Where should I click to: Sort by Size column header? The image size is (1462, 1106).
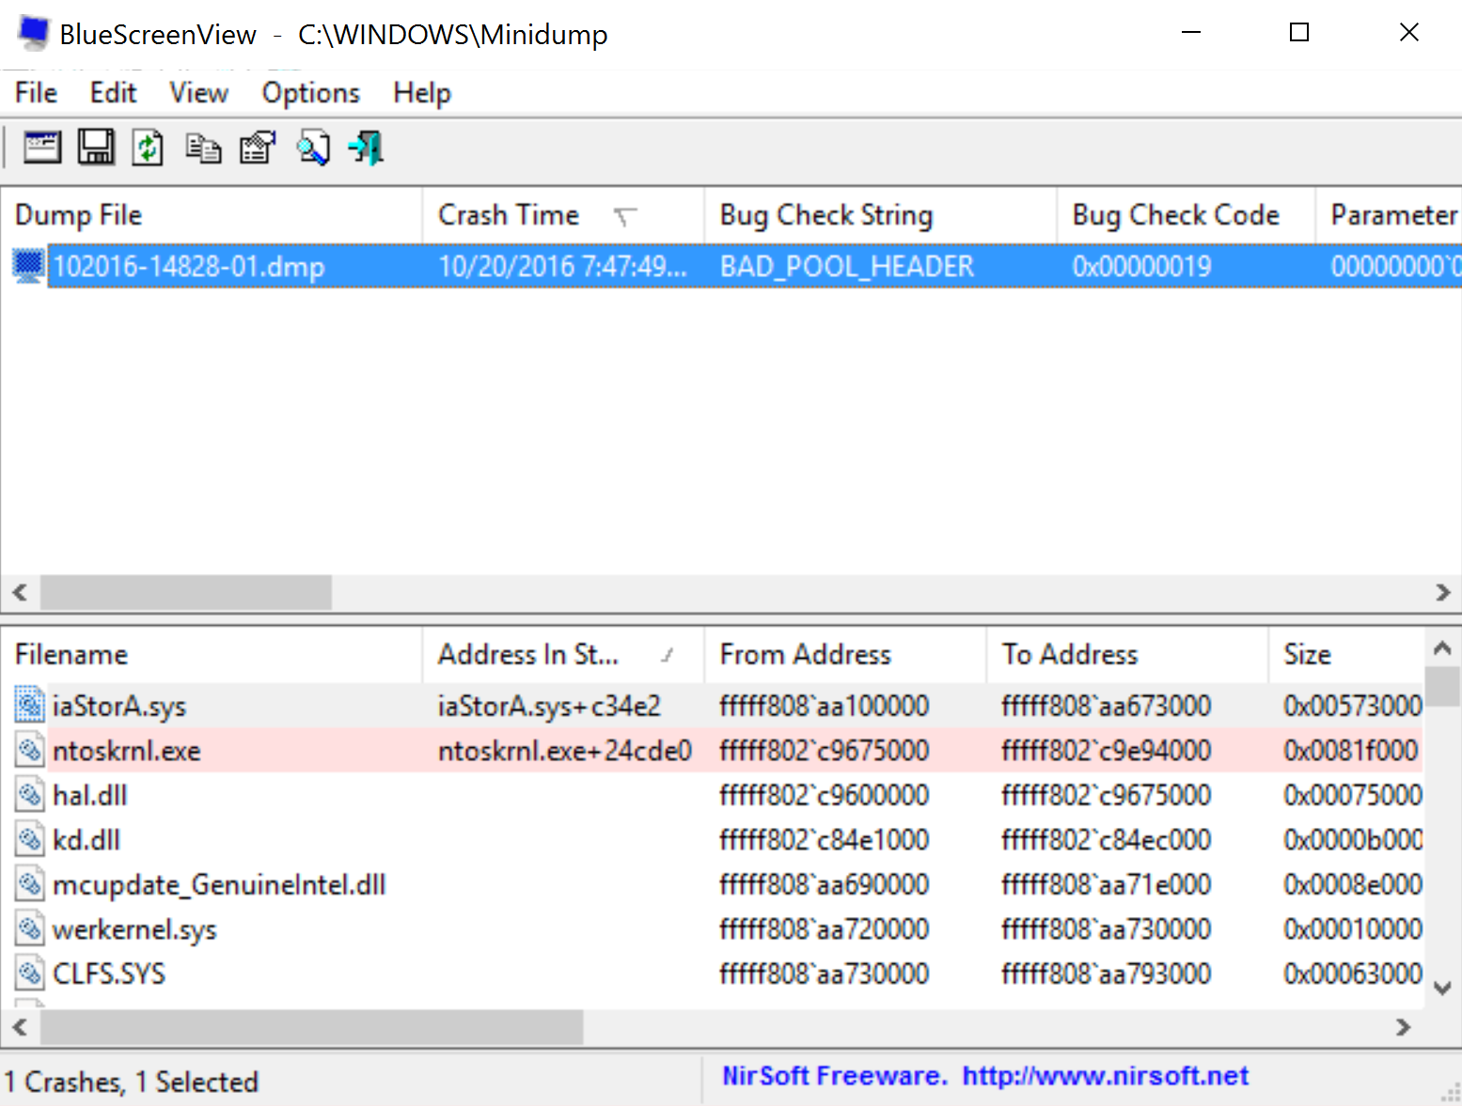point(1346,654)
